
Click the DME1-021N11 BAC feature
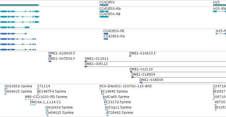(x=155, y=61)
